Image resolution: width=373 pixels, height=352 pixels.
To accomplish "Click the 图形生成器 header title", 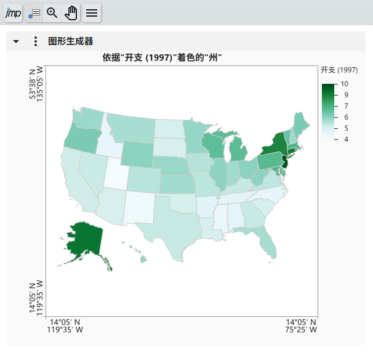I will [x=70, y=41].
